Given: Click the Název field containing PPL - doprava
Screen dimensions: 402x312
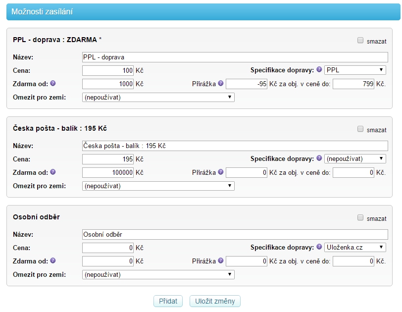Looking at the screenshot, I should pyautogui.click(x=235, y=57).
